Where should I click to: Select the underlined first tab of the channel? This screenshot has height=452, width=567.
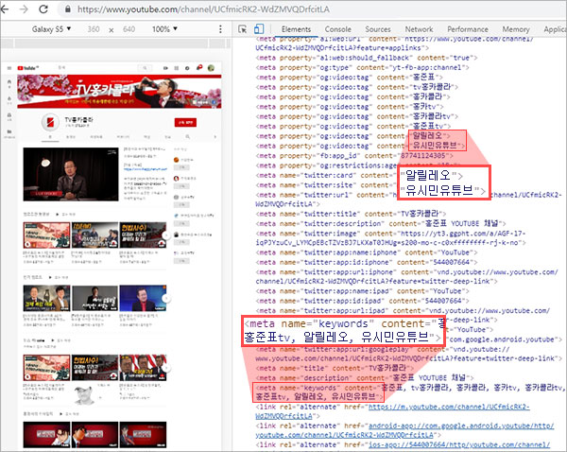coord(50,137)
